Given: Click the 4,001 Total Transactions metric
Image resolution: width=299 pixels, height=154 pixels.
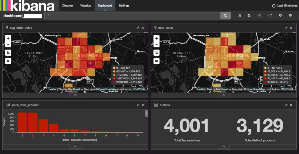Looking at the screenshot, I should pos(187,126).
